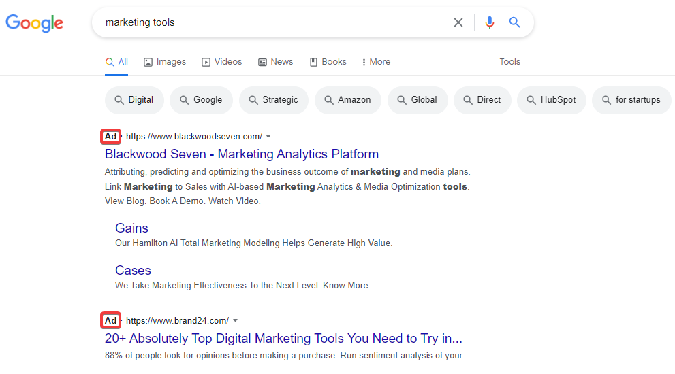Expand the brand24.com URL dropdown arrow
The width and height of the screenshot is (675, 374).
(235, 320)
